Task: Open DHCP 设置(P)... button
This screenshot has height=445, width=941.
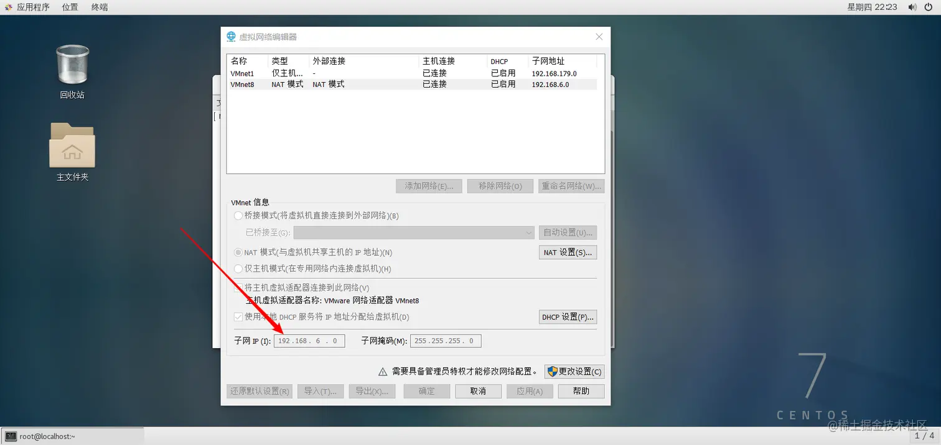Action: pos(568,317)
